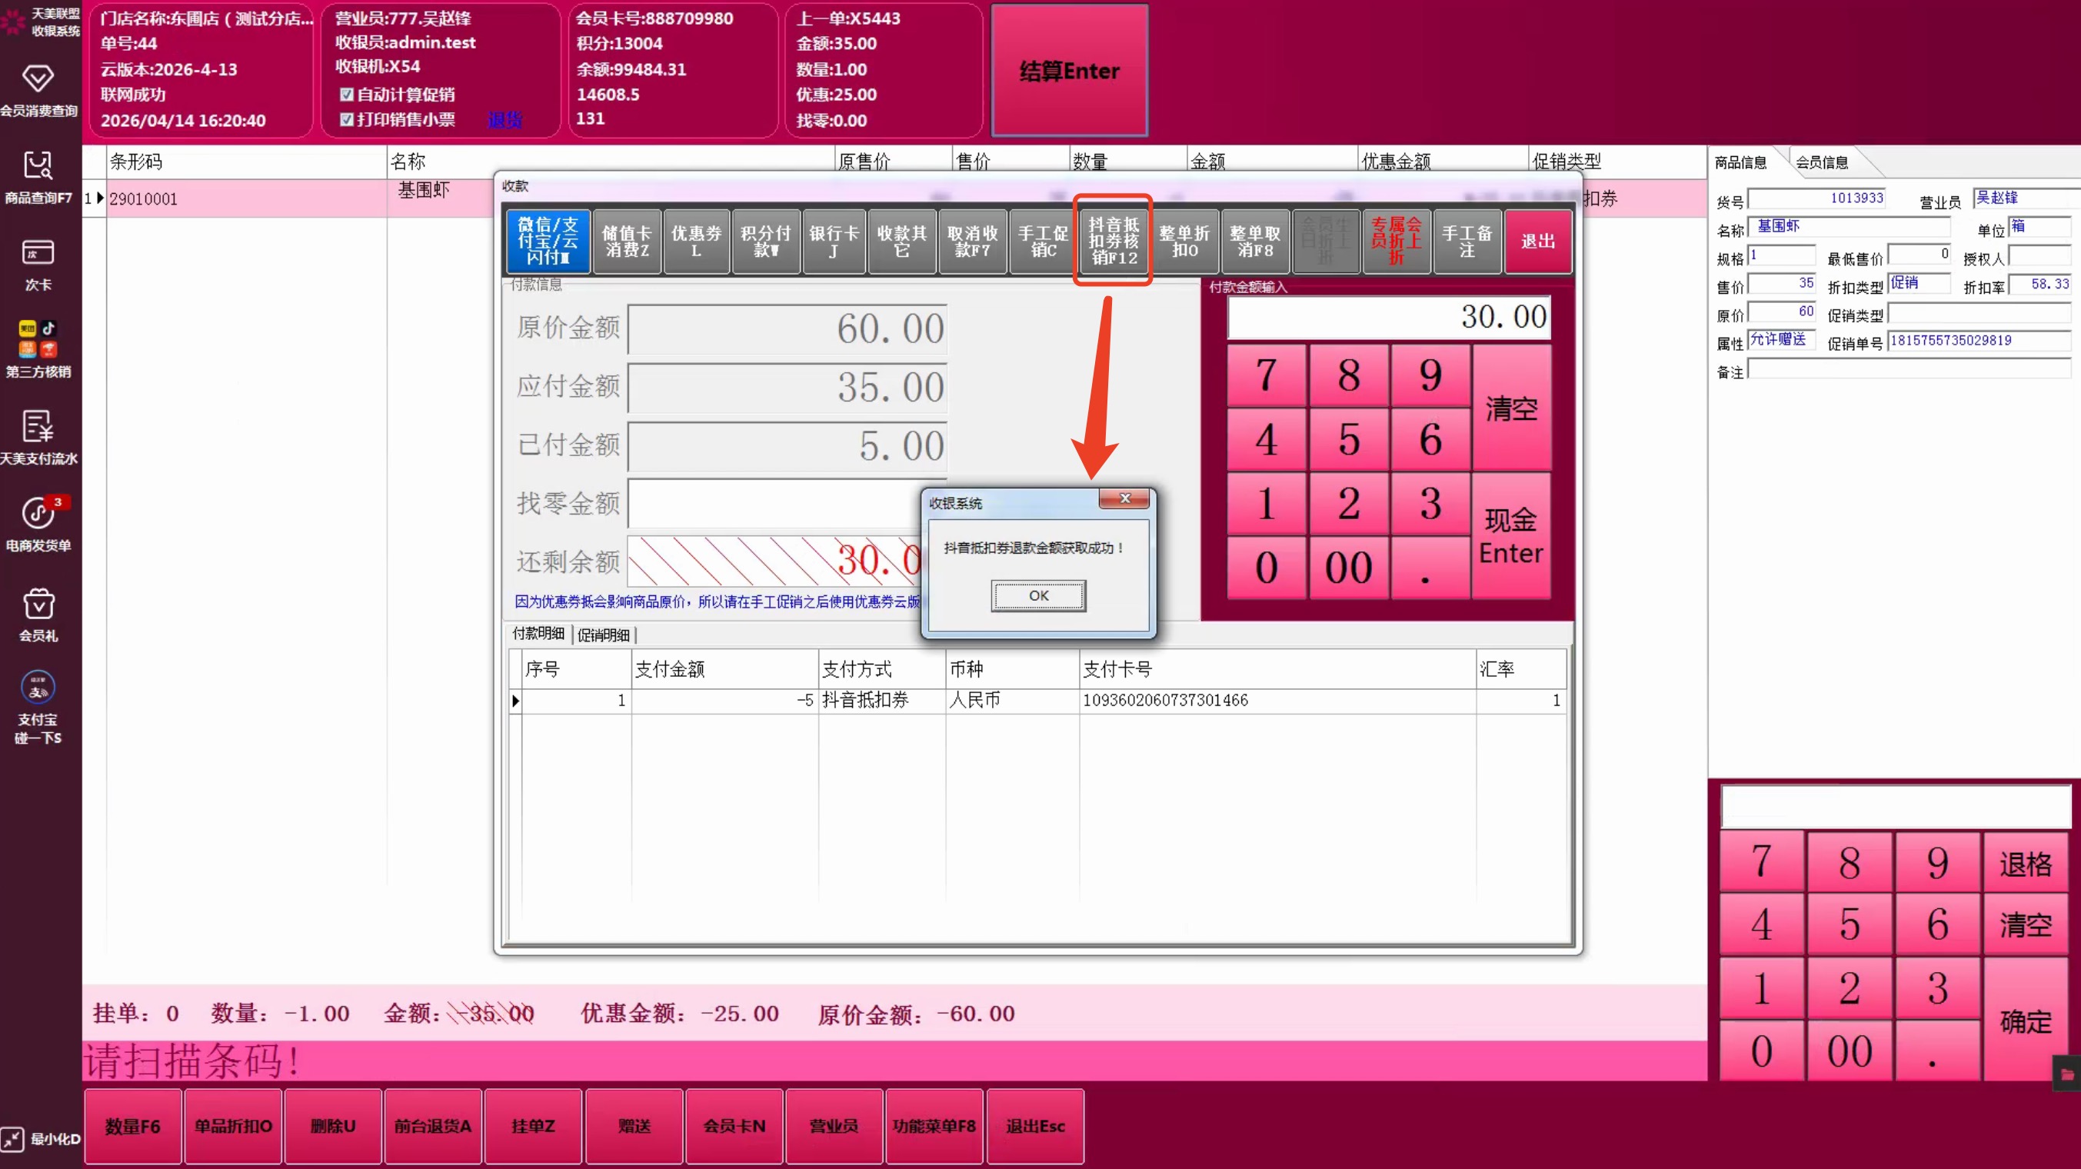Minimize app via 最小化D icon
Screen dimensions: 2081x1169
click(x=13, y=1139)
